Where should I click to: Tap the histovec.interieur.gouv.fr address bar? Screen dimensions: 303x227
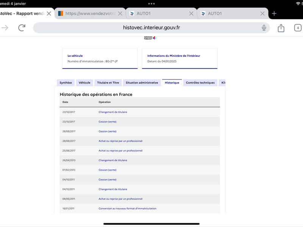(151, 28)
